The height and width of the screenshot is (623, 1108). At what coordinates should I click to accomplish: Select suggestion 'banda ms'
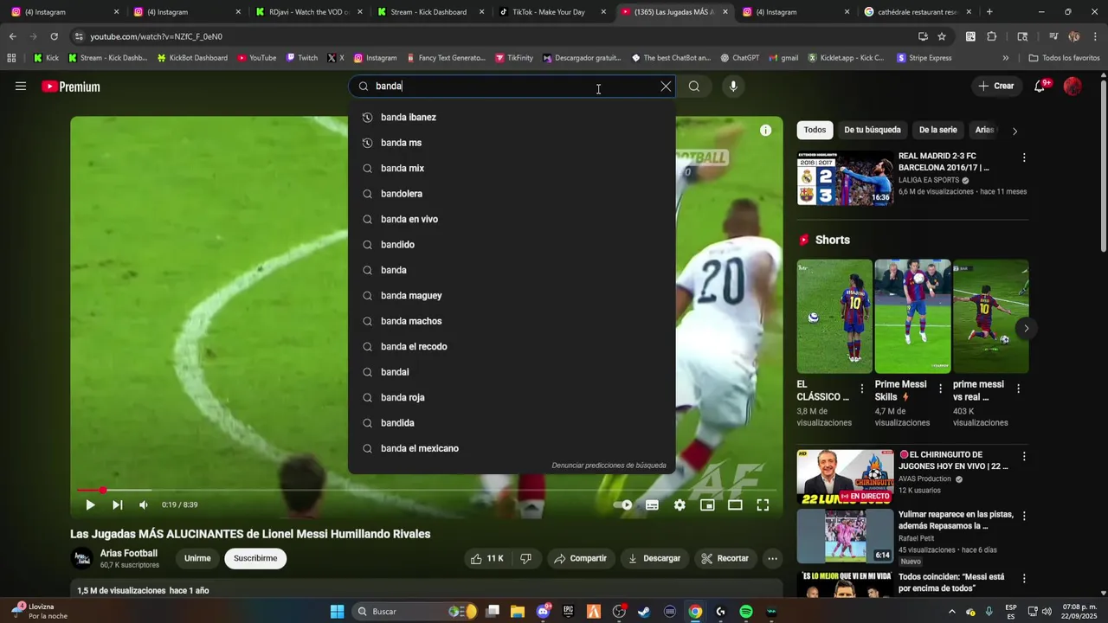pyautogui.click(x=512, y=143)
